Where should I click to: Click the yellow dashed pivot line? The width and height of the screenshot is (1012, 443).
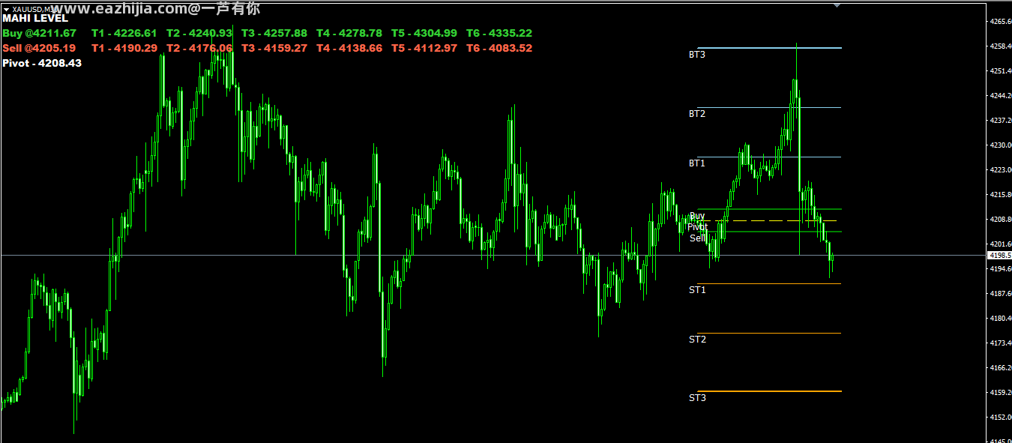click(x=769, y=220)
